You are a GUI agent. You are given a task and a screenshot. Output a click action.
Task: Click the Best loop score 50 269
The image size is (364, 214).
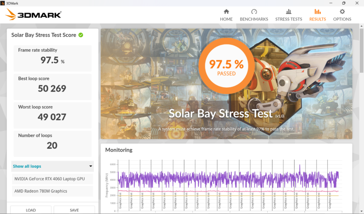52,88
